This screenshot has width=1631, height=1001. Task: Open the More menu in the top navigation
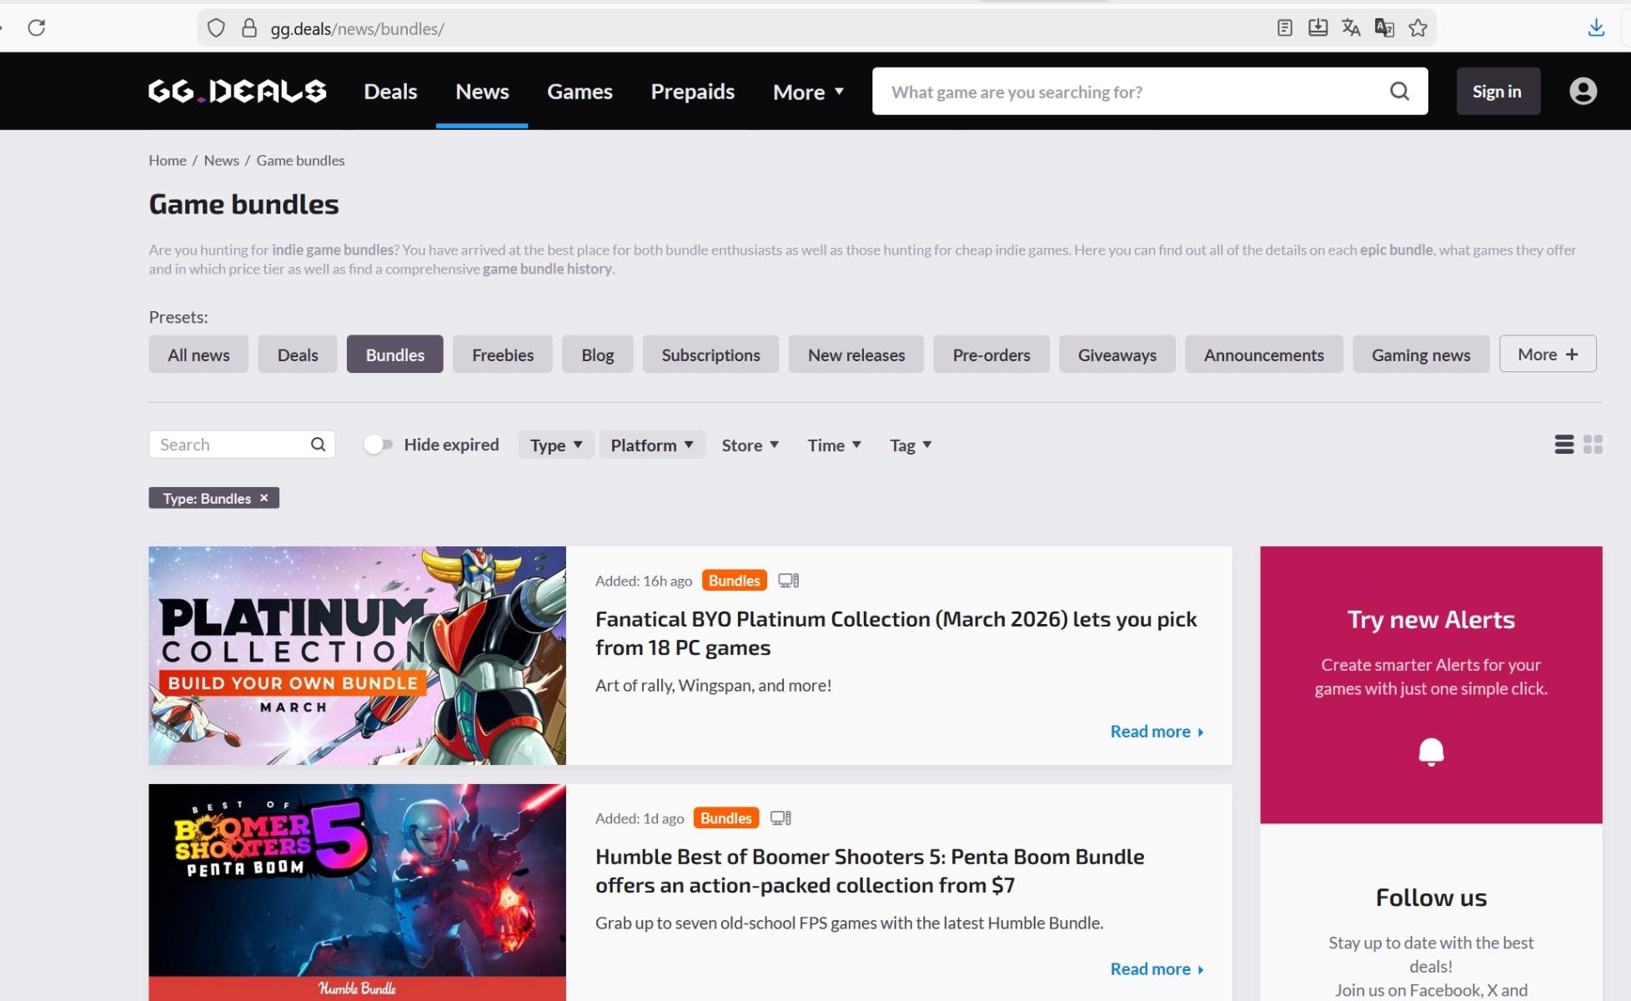(808, 92)
